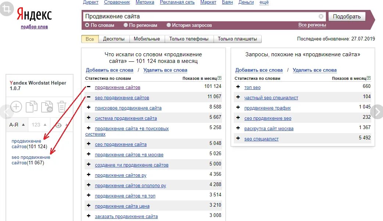Image resolution: width=383 pixels, height=221 pixels.
Task: Open the 'Директ' top menu link
Action: point(91,2)
